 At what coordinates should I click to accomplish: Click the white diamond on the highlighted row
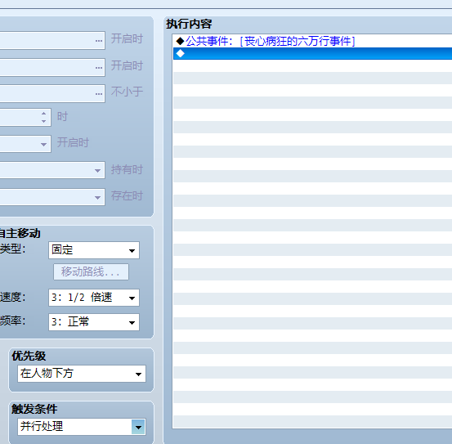[x=180, y=53]
